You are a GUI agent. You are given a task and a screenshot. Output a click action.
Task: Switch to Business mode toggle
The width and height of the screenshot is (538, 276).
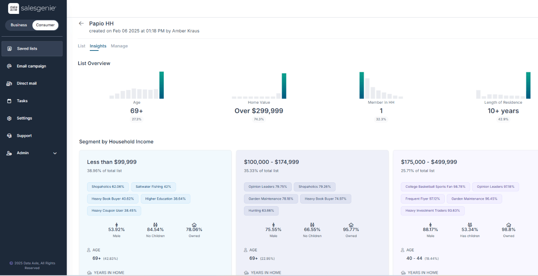click(x=19, y=25)
